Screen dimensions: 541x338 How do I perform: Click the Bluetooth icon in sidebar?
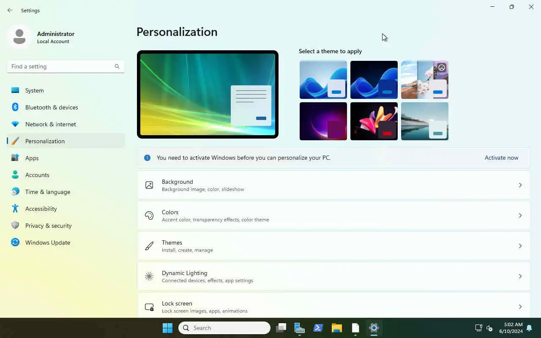tap(15, 107)
